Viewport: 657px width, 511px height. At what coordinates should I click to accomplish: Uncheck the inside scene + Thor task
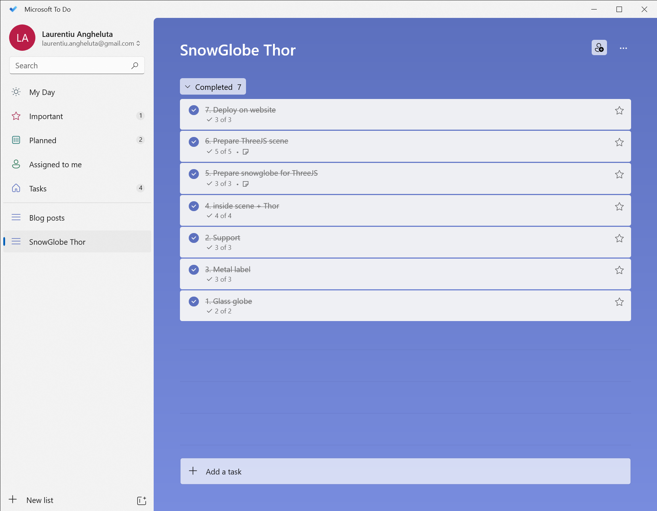(x=194, y=206)
